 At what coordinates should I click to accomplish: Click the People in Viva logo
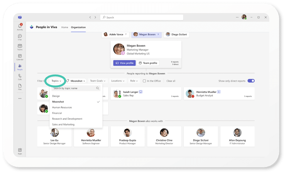32,27
